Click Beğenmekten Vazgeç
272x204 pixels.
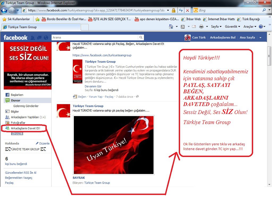[x=19, y=178]
